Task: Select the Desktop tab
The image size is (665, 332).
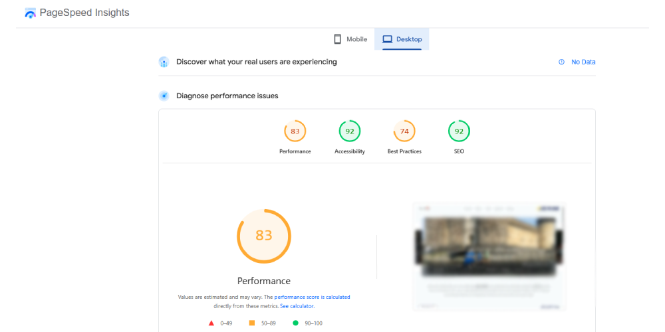Action: point(402,39)
